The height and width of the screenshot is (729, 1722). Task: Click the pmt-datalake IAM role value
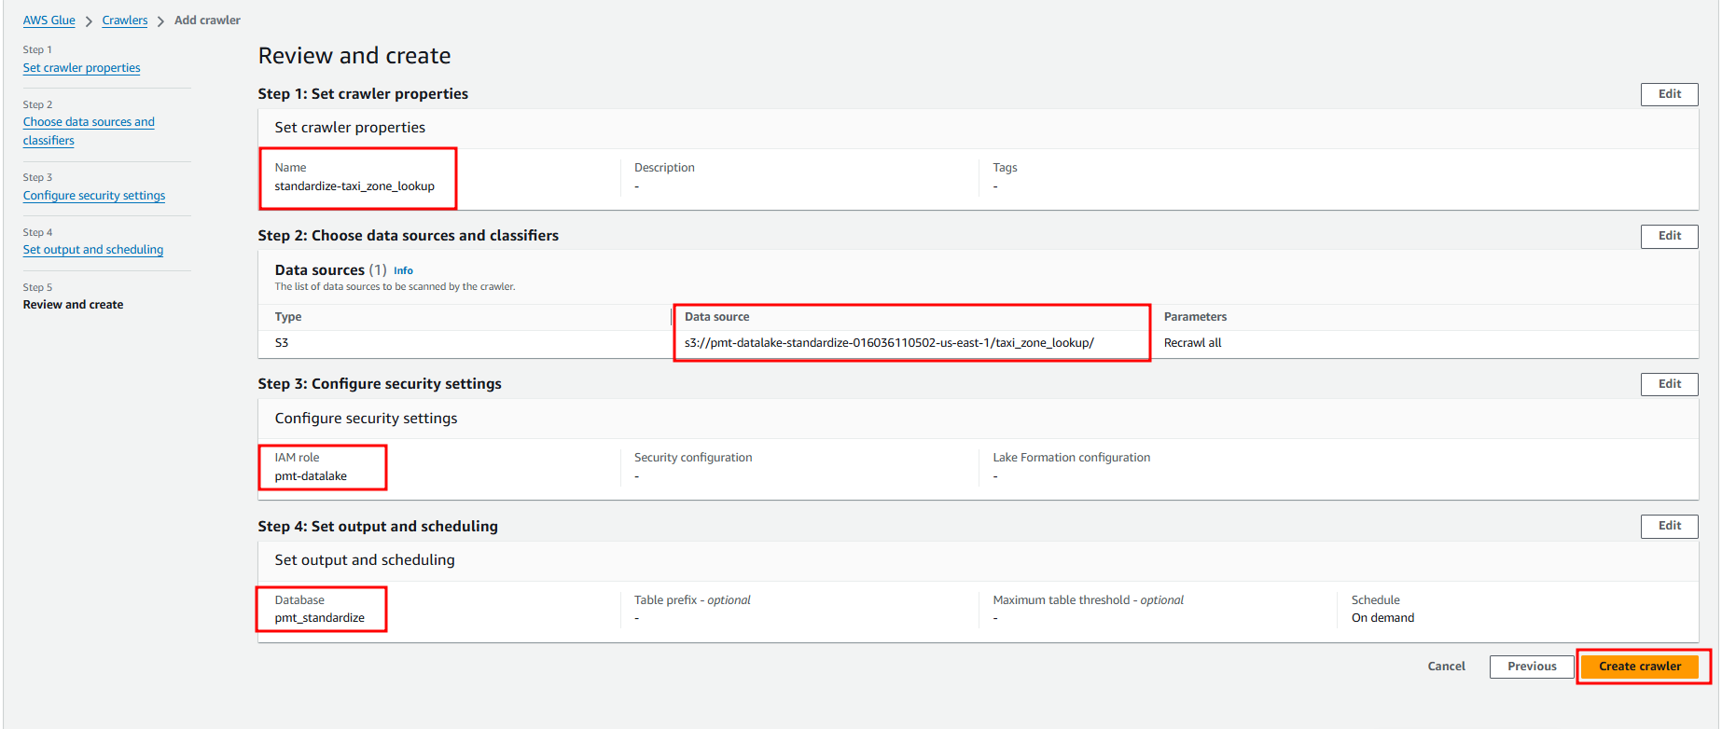coord(311,476)
